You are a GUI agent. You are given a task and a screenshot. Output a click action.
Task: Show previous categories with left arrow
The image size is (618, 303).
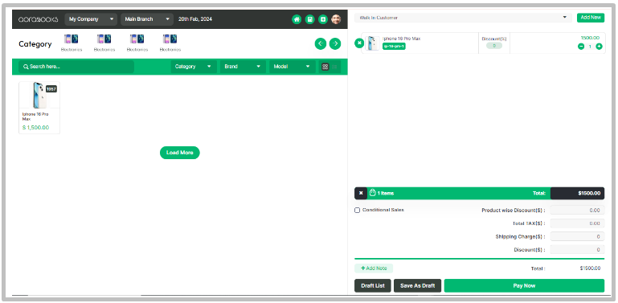321,43
